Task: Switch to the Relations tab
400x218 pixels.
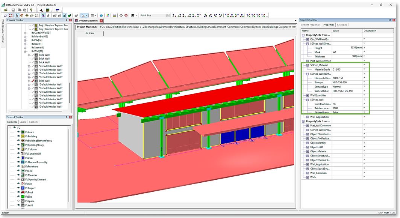Action: point(342,25)
